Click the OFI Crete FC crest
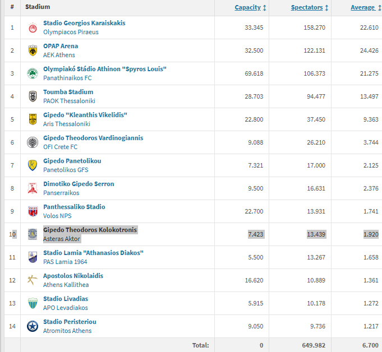 (33, 142)
